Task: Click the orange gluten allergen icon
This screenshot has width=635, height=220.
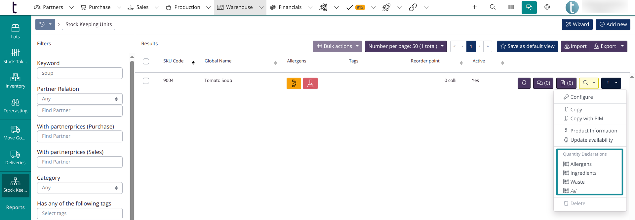Action: (x=294, y=83)
